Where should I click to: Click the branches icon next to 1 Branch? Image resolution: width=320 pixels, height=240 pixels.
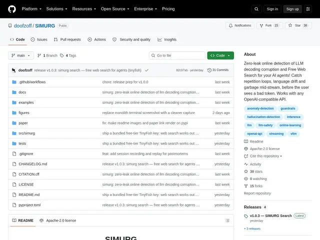tap(39, 55)
